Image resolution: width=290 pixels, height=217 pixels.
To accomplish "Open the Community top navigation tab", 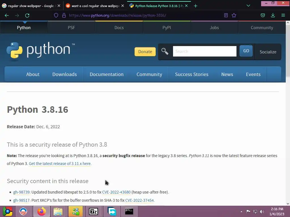I will (262, 28).
